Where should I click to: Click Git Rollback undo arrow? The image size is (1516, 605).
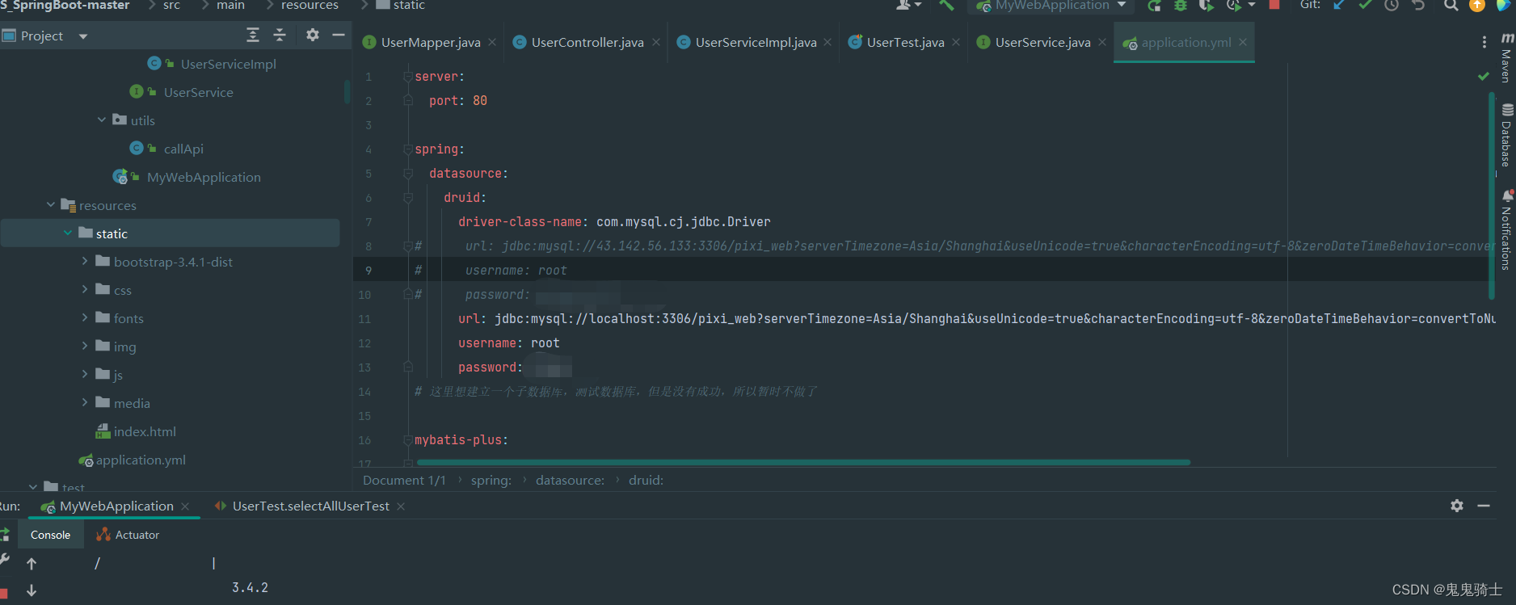pyautogui.click(x=1418, y=5)
